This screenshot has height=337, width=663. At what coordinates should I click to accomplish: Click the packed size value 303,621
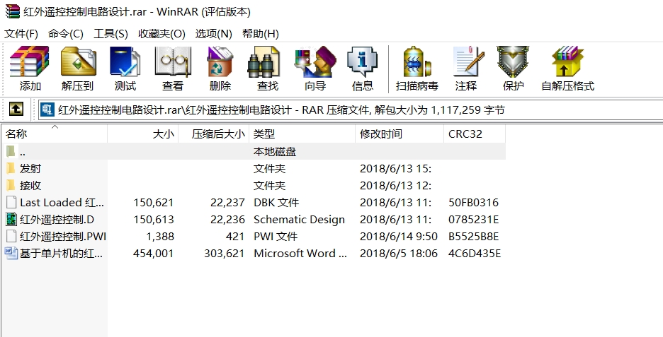[x=225, y=253]
